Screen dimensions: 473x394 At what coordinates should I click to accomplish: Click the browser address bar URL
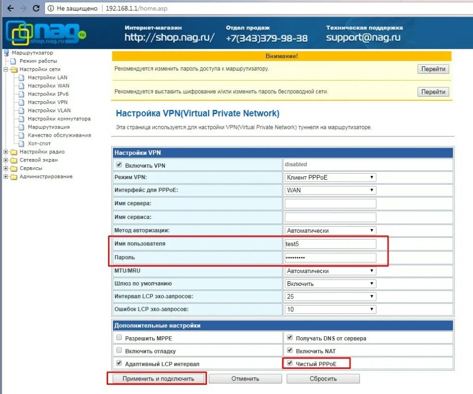click(x=136, y=8)
